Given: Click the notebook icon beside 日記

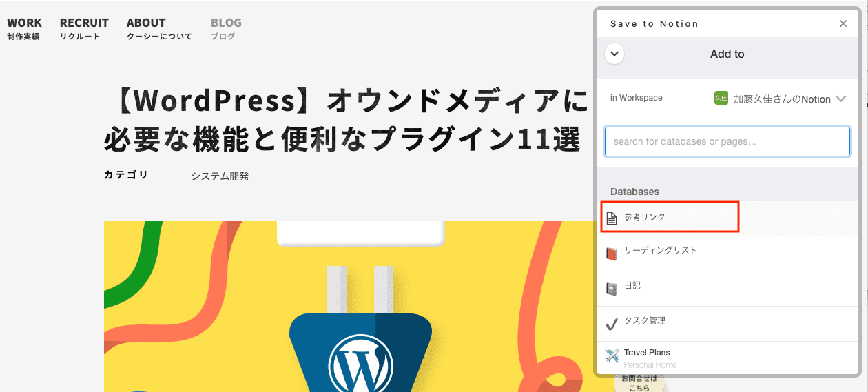Looking at the screenshot, I should [x=611, y=289].
